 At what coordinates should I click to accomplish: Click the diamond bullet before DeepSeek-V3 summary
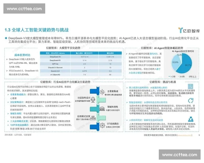pos(6,38)
